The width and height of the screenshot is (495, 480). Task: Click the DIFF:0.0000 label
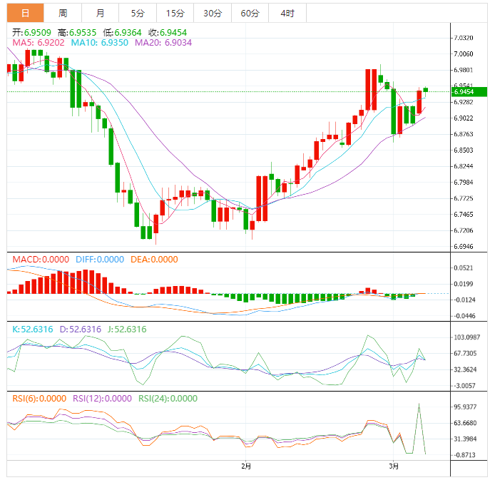100,260
